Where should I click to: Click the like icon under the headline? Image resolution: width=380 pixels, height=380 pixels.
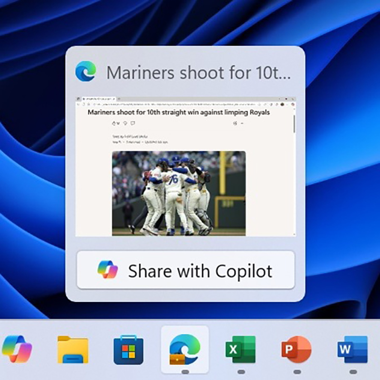coord(114,123)
